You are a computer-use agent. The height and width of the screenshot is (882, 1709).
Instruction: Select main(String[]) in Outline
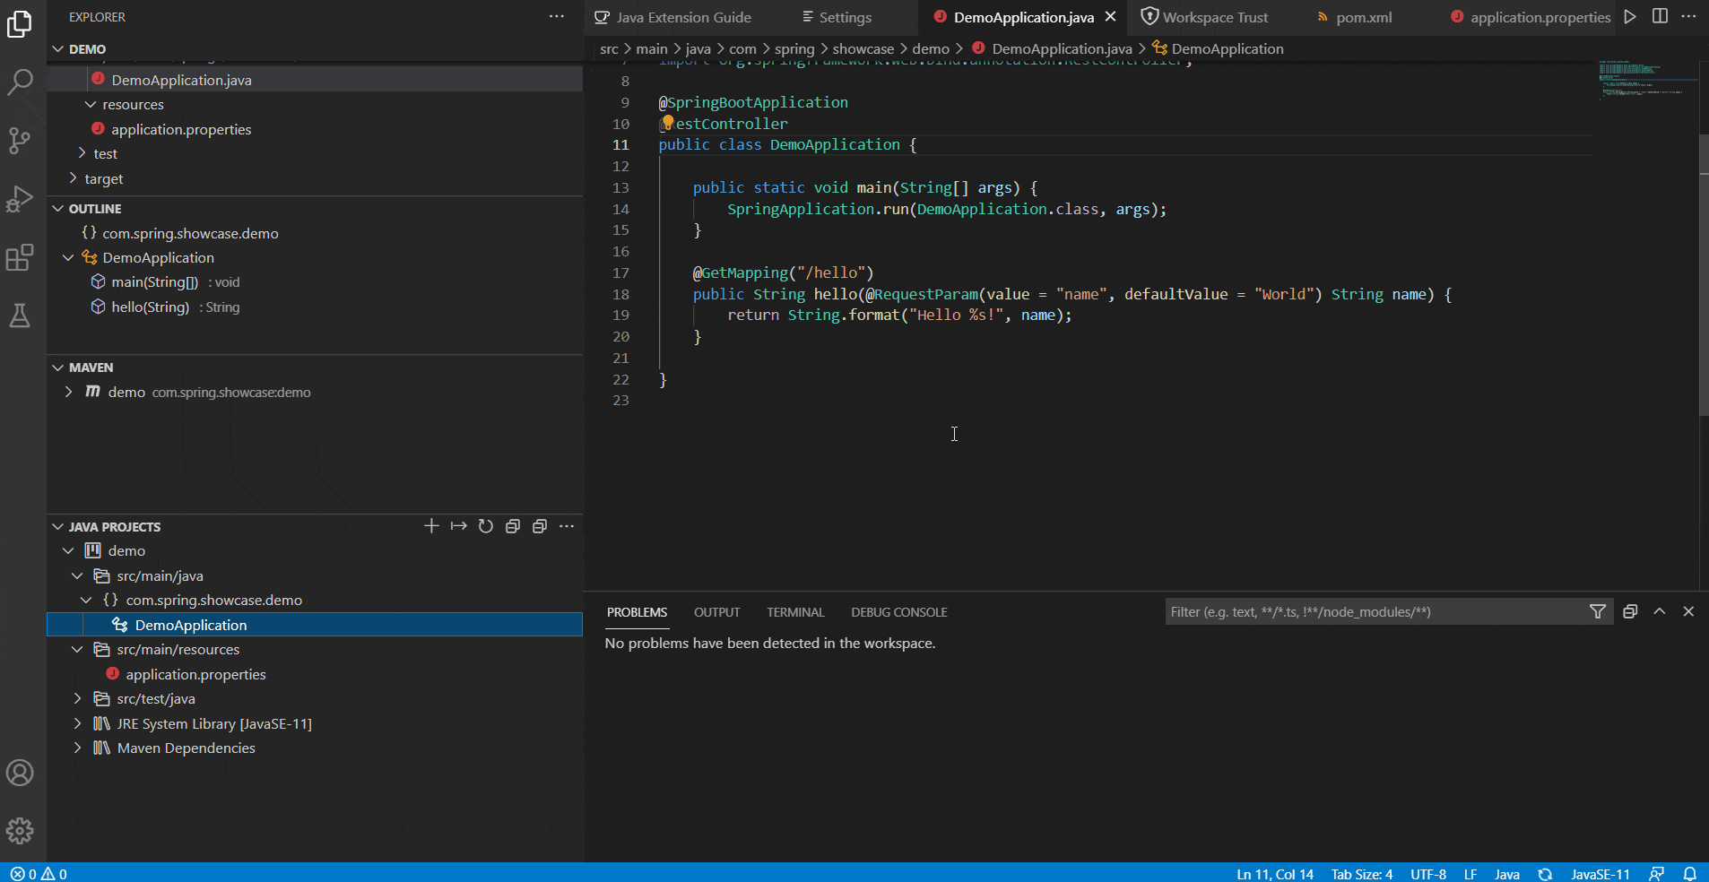coord(315,281)
